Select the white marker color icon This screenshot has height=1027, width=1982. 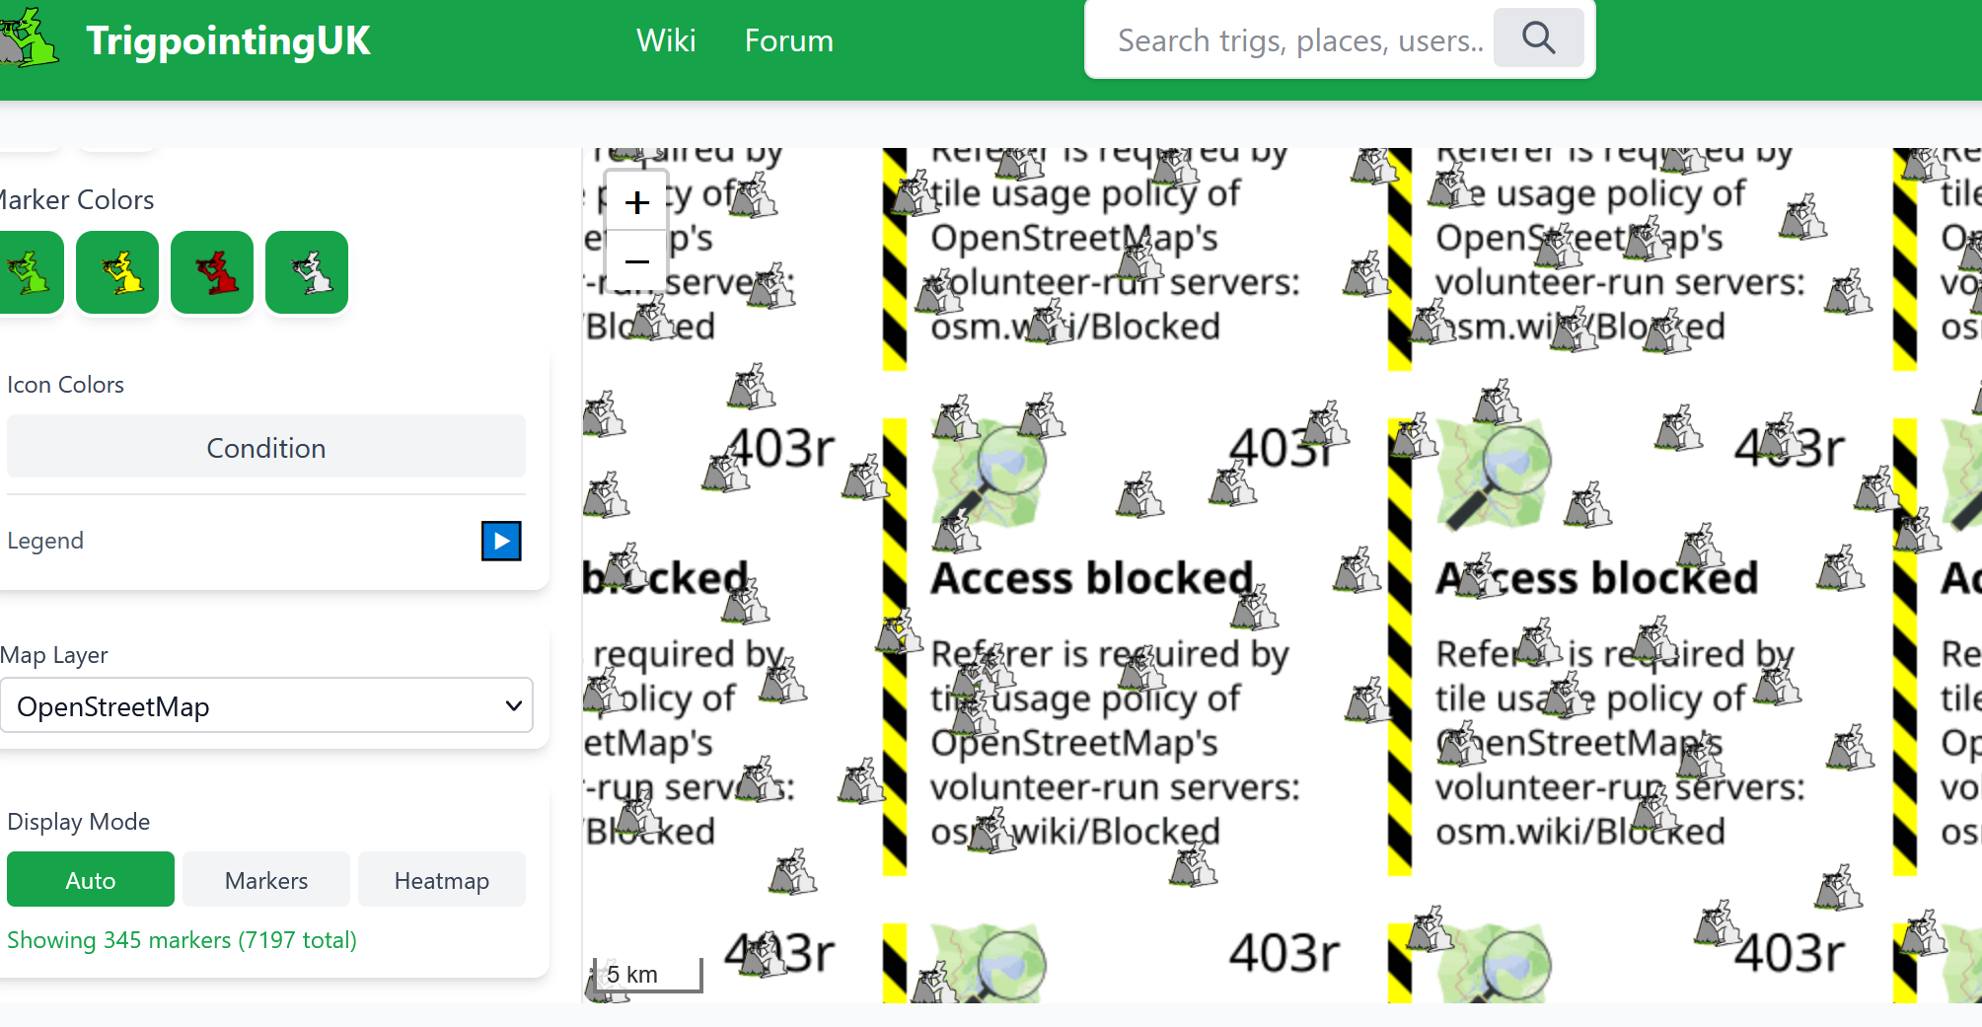[307, 272]
